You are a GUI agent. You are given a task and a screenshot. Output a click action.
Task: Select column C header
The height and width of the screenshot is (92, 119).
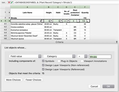tap(58, 7)
